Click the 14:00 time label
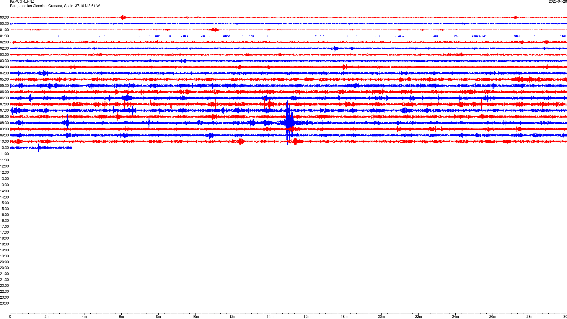 [x=4, y=191]
